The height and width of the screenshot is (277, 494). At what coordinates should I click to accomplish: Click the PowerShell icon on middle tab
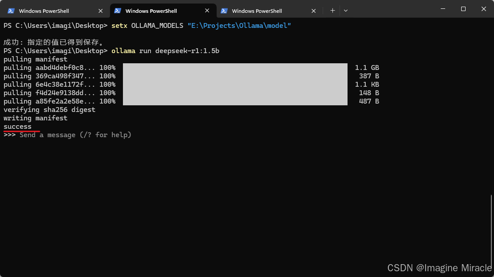pos(118,11)
